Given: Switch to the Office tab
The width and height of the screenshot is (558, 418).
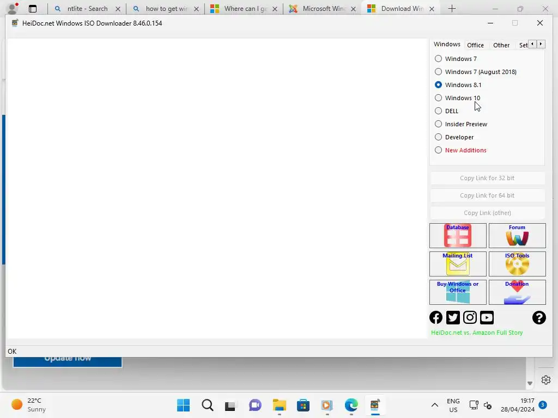Looking at the screenshot, I should (x=475, y=45).
